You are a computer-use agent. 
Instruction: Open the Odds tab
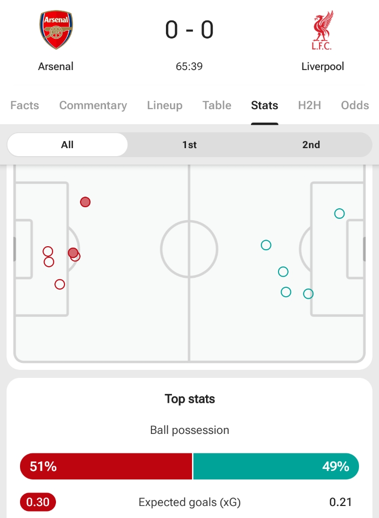point(355,106)
